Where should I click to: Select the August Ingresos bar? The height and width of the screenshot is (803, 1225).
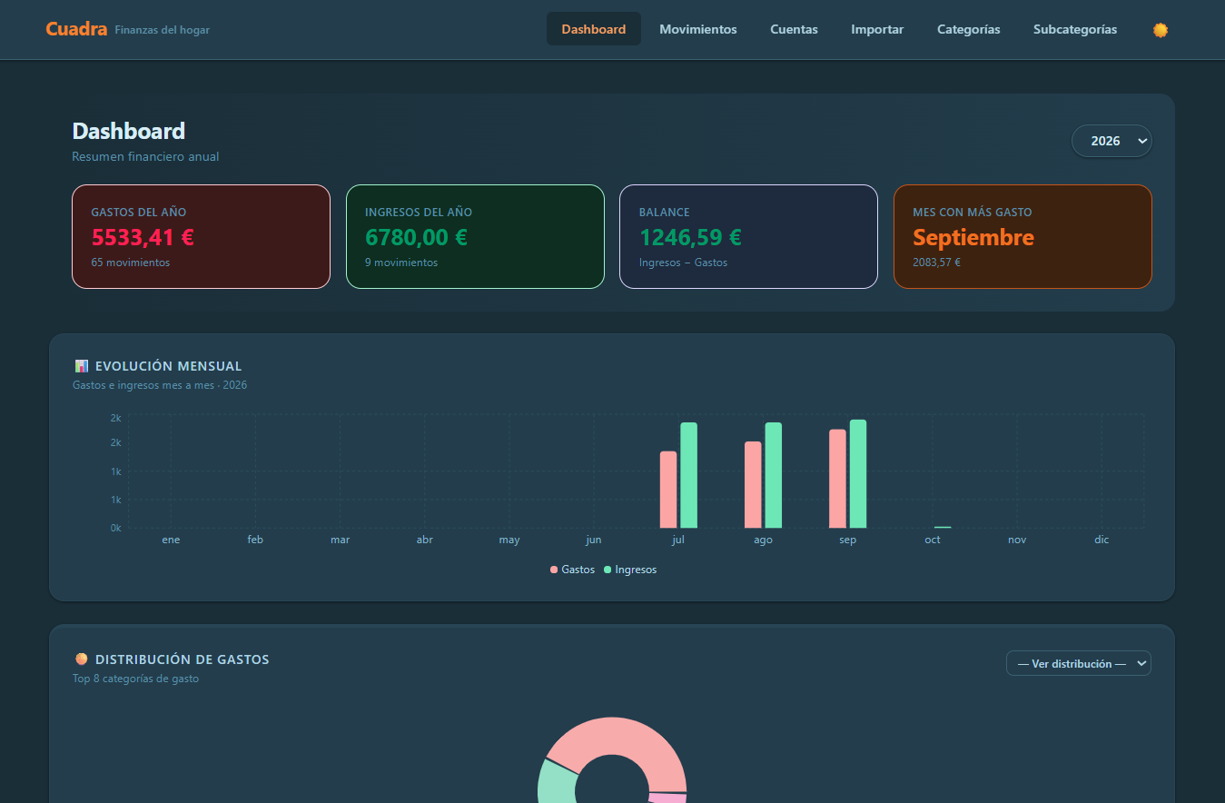click(x=773, y=475)
